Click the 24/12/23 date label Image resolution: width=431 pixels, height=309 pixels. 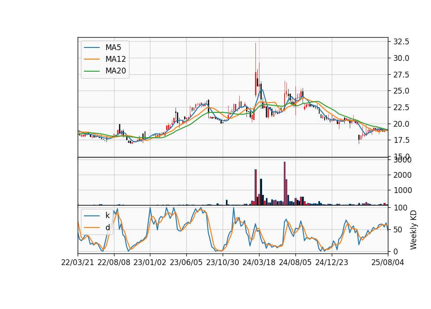tap(331, 262)
